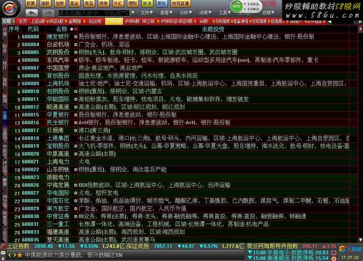Image resolution: width=363 pixels, height=261 pixels.
Task: Sort by the 代码 column header
Action: pos(33,29)
